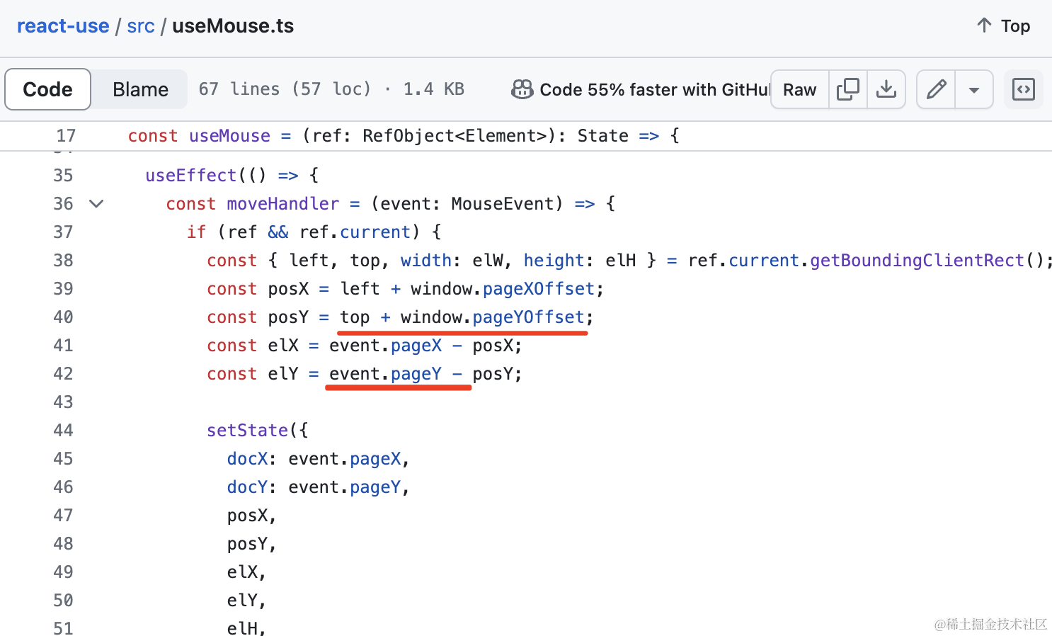Click the useMouse symbol in sticky header
The width and height of the screenshot is (1052, 636).
[x=229, y=136]
